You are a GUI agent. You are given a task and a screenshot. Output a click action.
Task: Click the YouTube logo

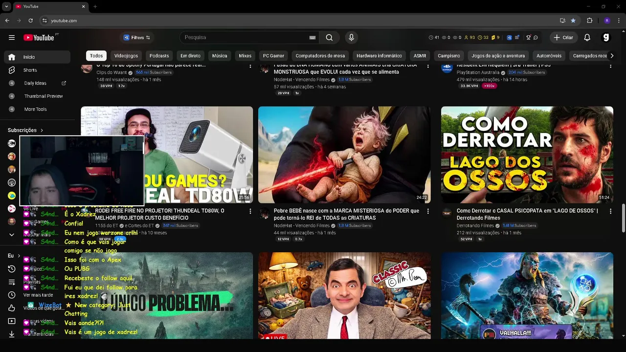(39, 38)
